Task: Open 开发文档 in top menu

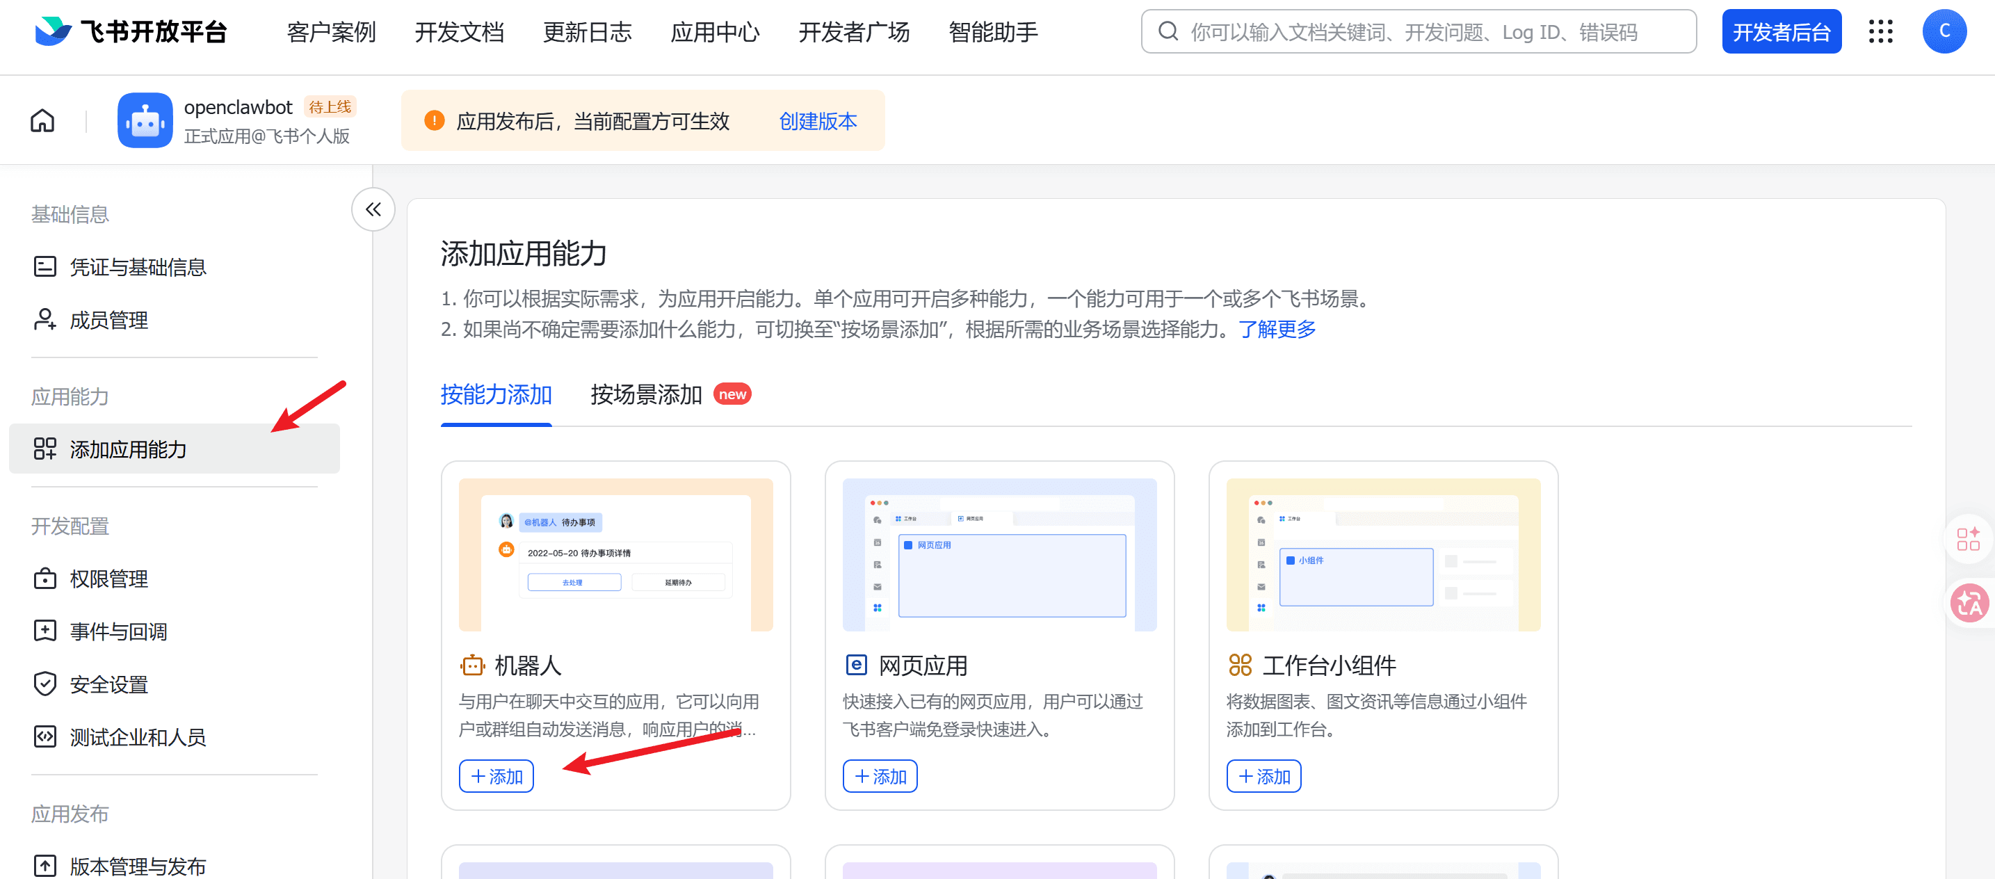Action: point(459,32)
